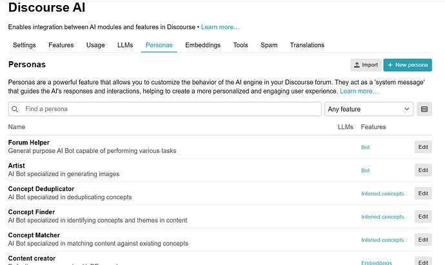Image resolution: width=445 pixels, height=265 pixels.
Task: Click 'AI Bot specialized in generating images' text
Action: (64, 174)
